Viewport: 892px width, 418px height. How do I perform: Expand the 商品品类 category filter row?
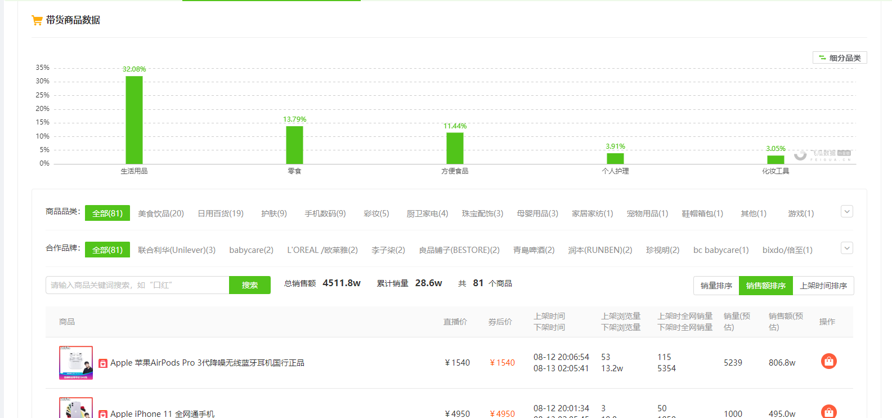click(x=846, y=212)
